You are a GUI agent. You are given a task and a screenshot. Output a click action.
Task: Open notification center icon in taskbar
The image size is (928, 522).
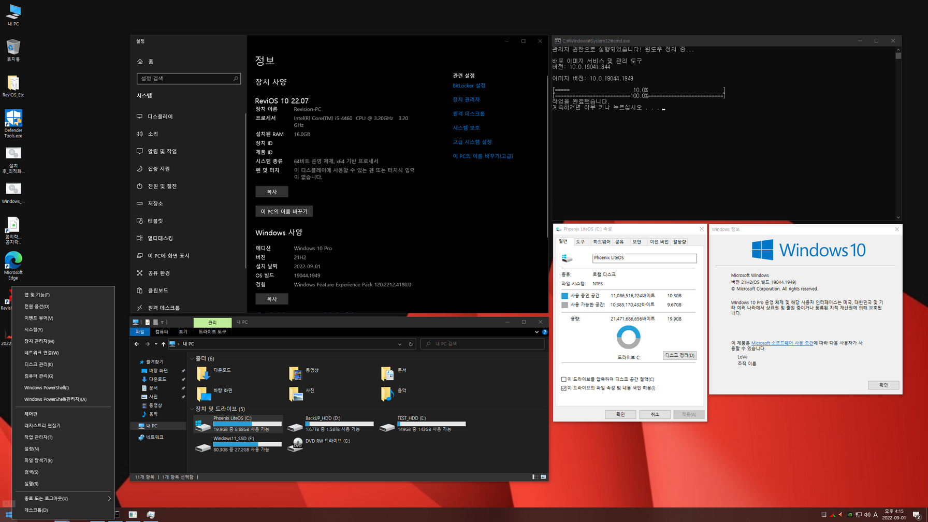[916, 515]
